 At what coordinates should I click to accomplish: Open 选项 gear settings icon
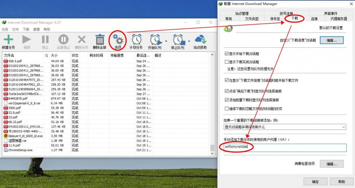118,39
